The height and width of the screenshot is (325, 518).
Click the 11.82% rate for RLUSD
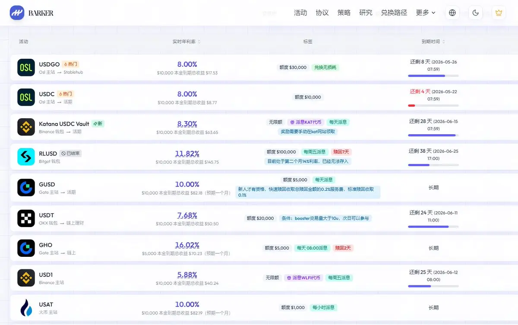point(187,153)
